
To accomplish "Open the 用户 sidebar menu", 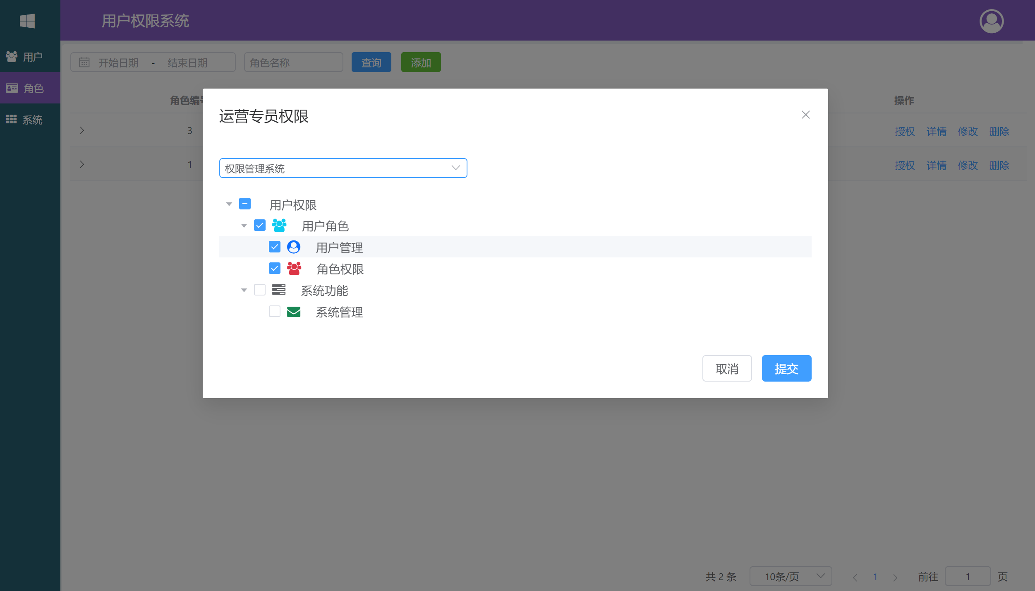I will [x=30, y=56].
